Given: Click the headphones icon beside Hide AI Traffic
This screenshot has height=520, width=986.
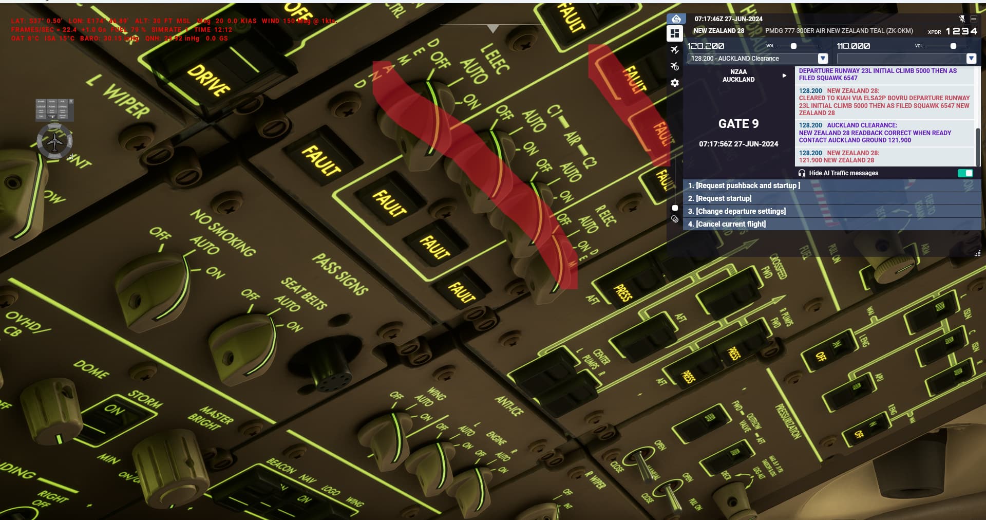Looking at the screenshot, I should (802, 173).
